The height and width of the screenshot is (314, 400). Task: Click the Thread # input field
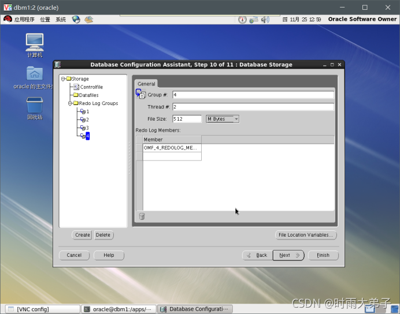[x=253, y=107]
